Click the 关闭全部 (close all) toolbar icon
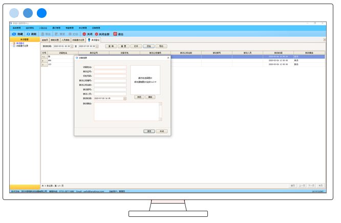Viewport: 341px width, 223px height. 97,34
